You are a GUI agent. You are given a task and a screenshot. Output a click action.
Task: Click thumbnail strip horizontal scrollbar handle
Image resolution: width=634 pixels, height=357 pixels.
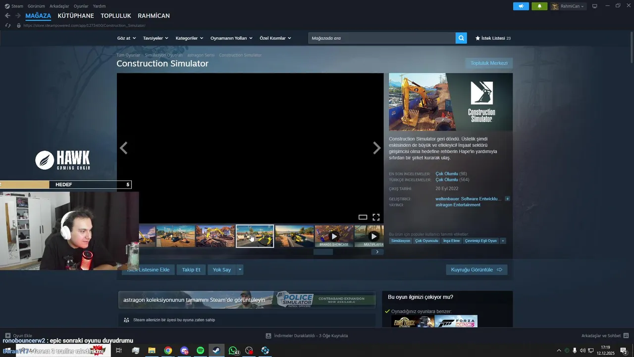(x=323, y=252)
